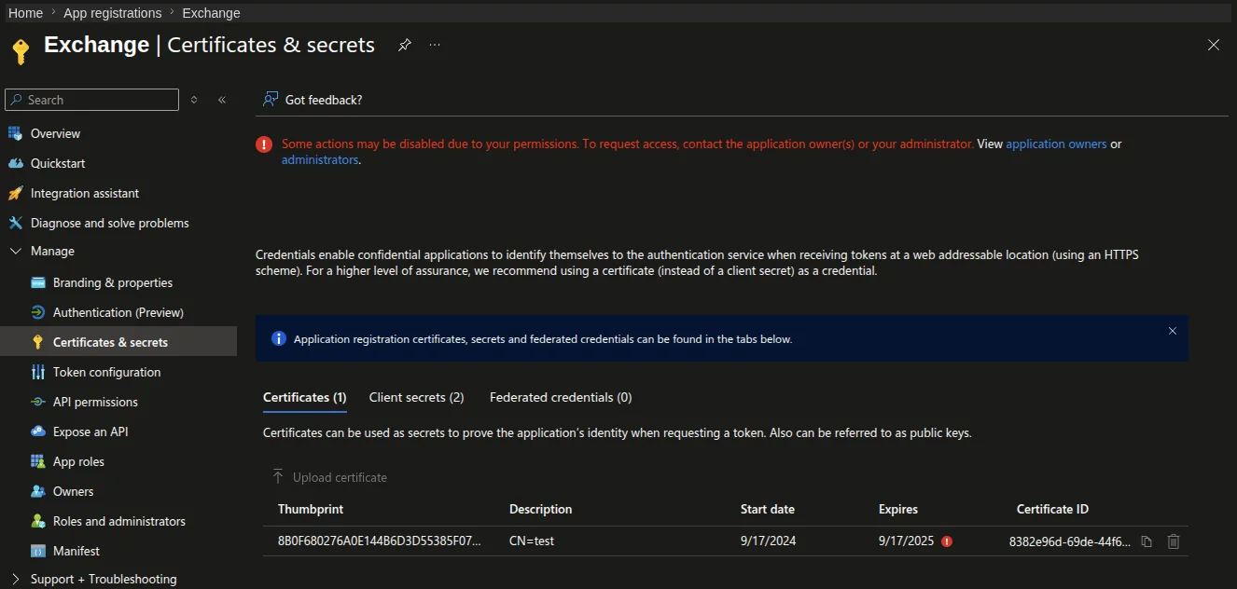Screen dimensions: 1237x589
Task: Go to Home breadcrumb
Action: [x=25, y=13]
